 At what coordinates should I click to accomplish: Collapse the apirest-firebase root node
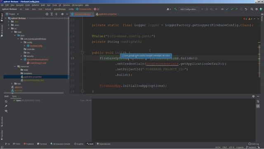5,18
